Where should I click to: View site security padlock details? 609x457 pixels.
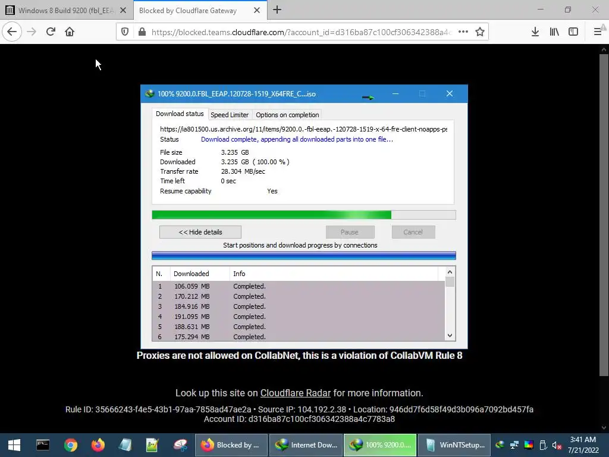click(x=142, y=32)
